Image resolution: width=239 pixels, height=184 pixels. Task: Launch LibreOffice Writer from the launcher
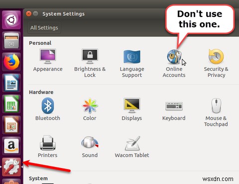[11, 83]
